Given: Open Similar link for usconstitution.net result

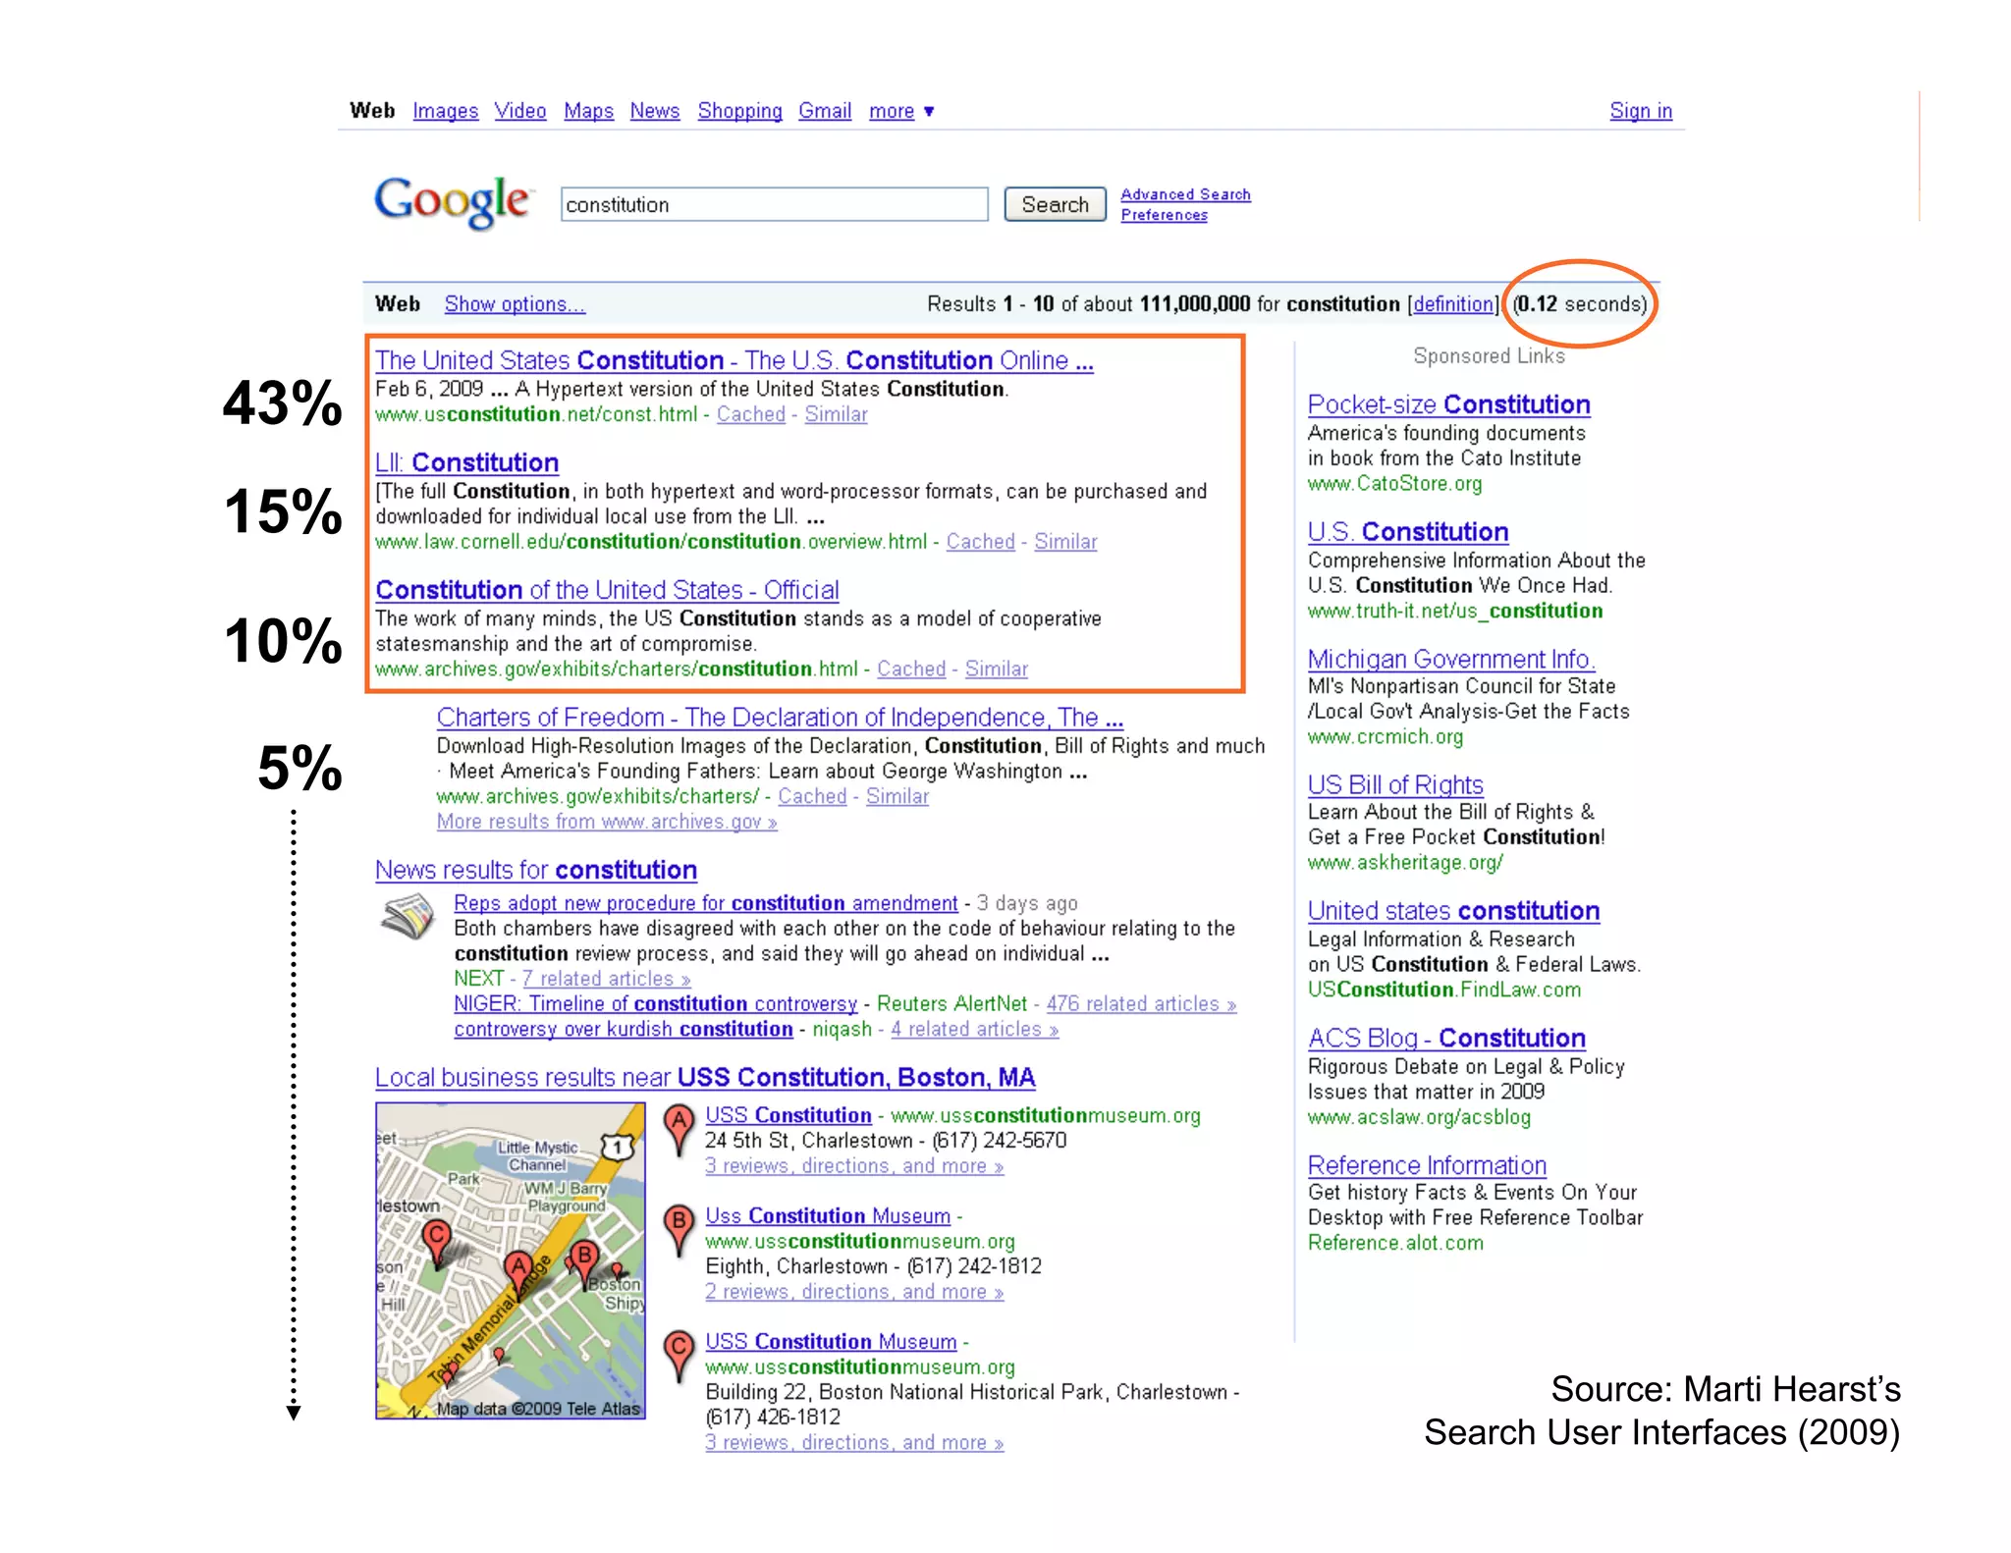Looking at the screenshot, I should pos(837,414).
